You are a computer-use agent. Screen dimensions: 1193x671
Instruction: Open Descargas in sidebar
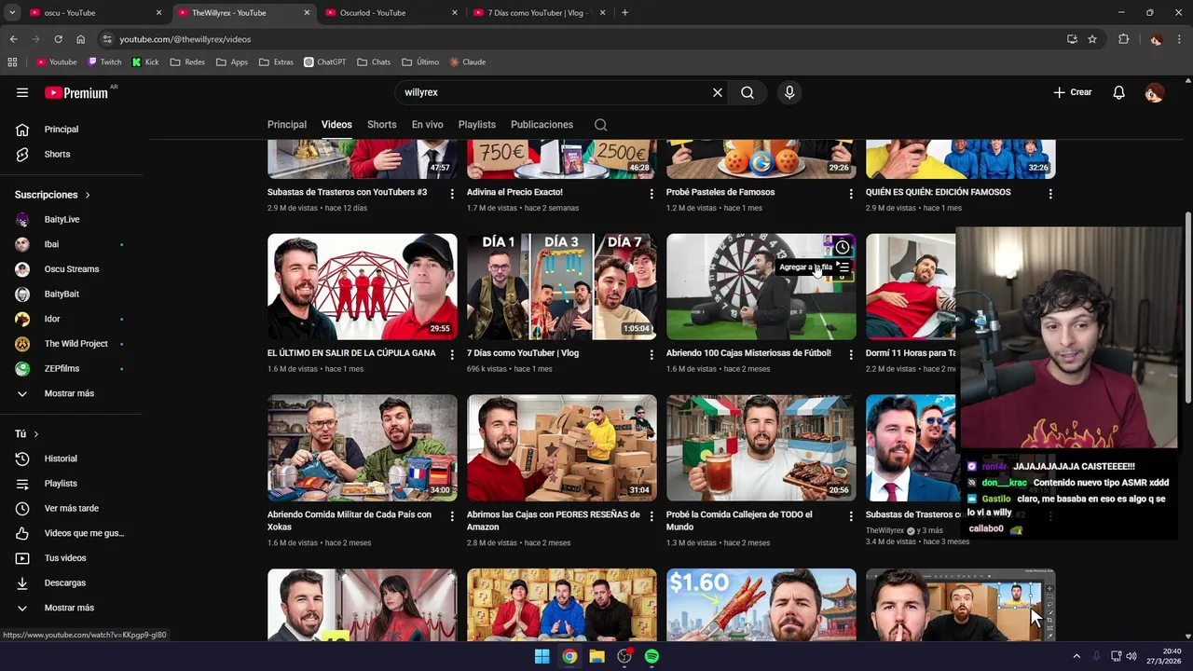pos(71,583)
